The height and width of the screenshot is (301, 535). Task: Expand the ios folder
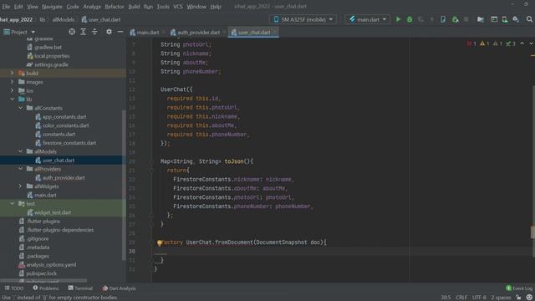(12, 90)
